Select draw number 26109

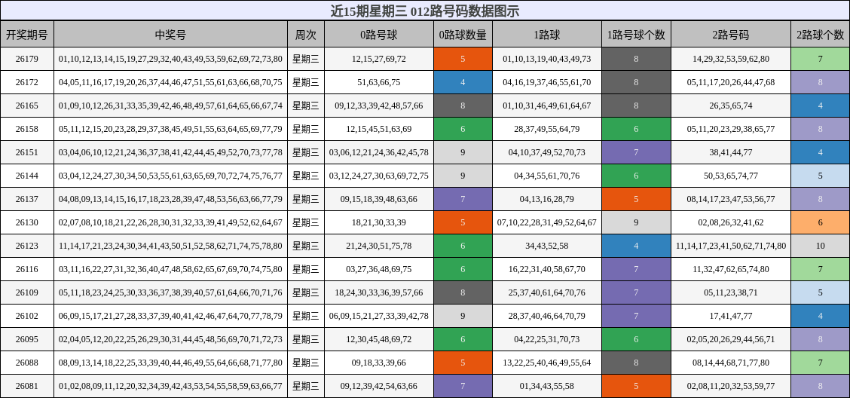click(27, 292)
